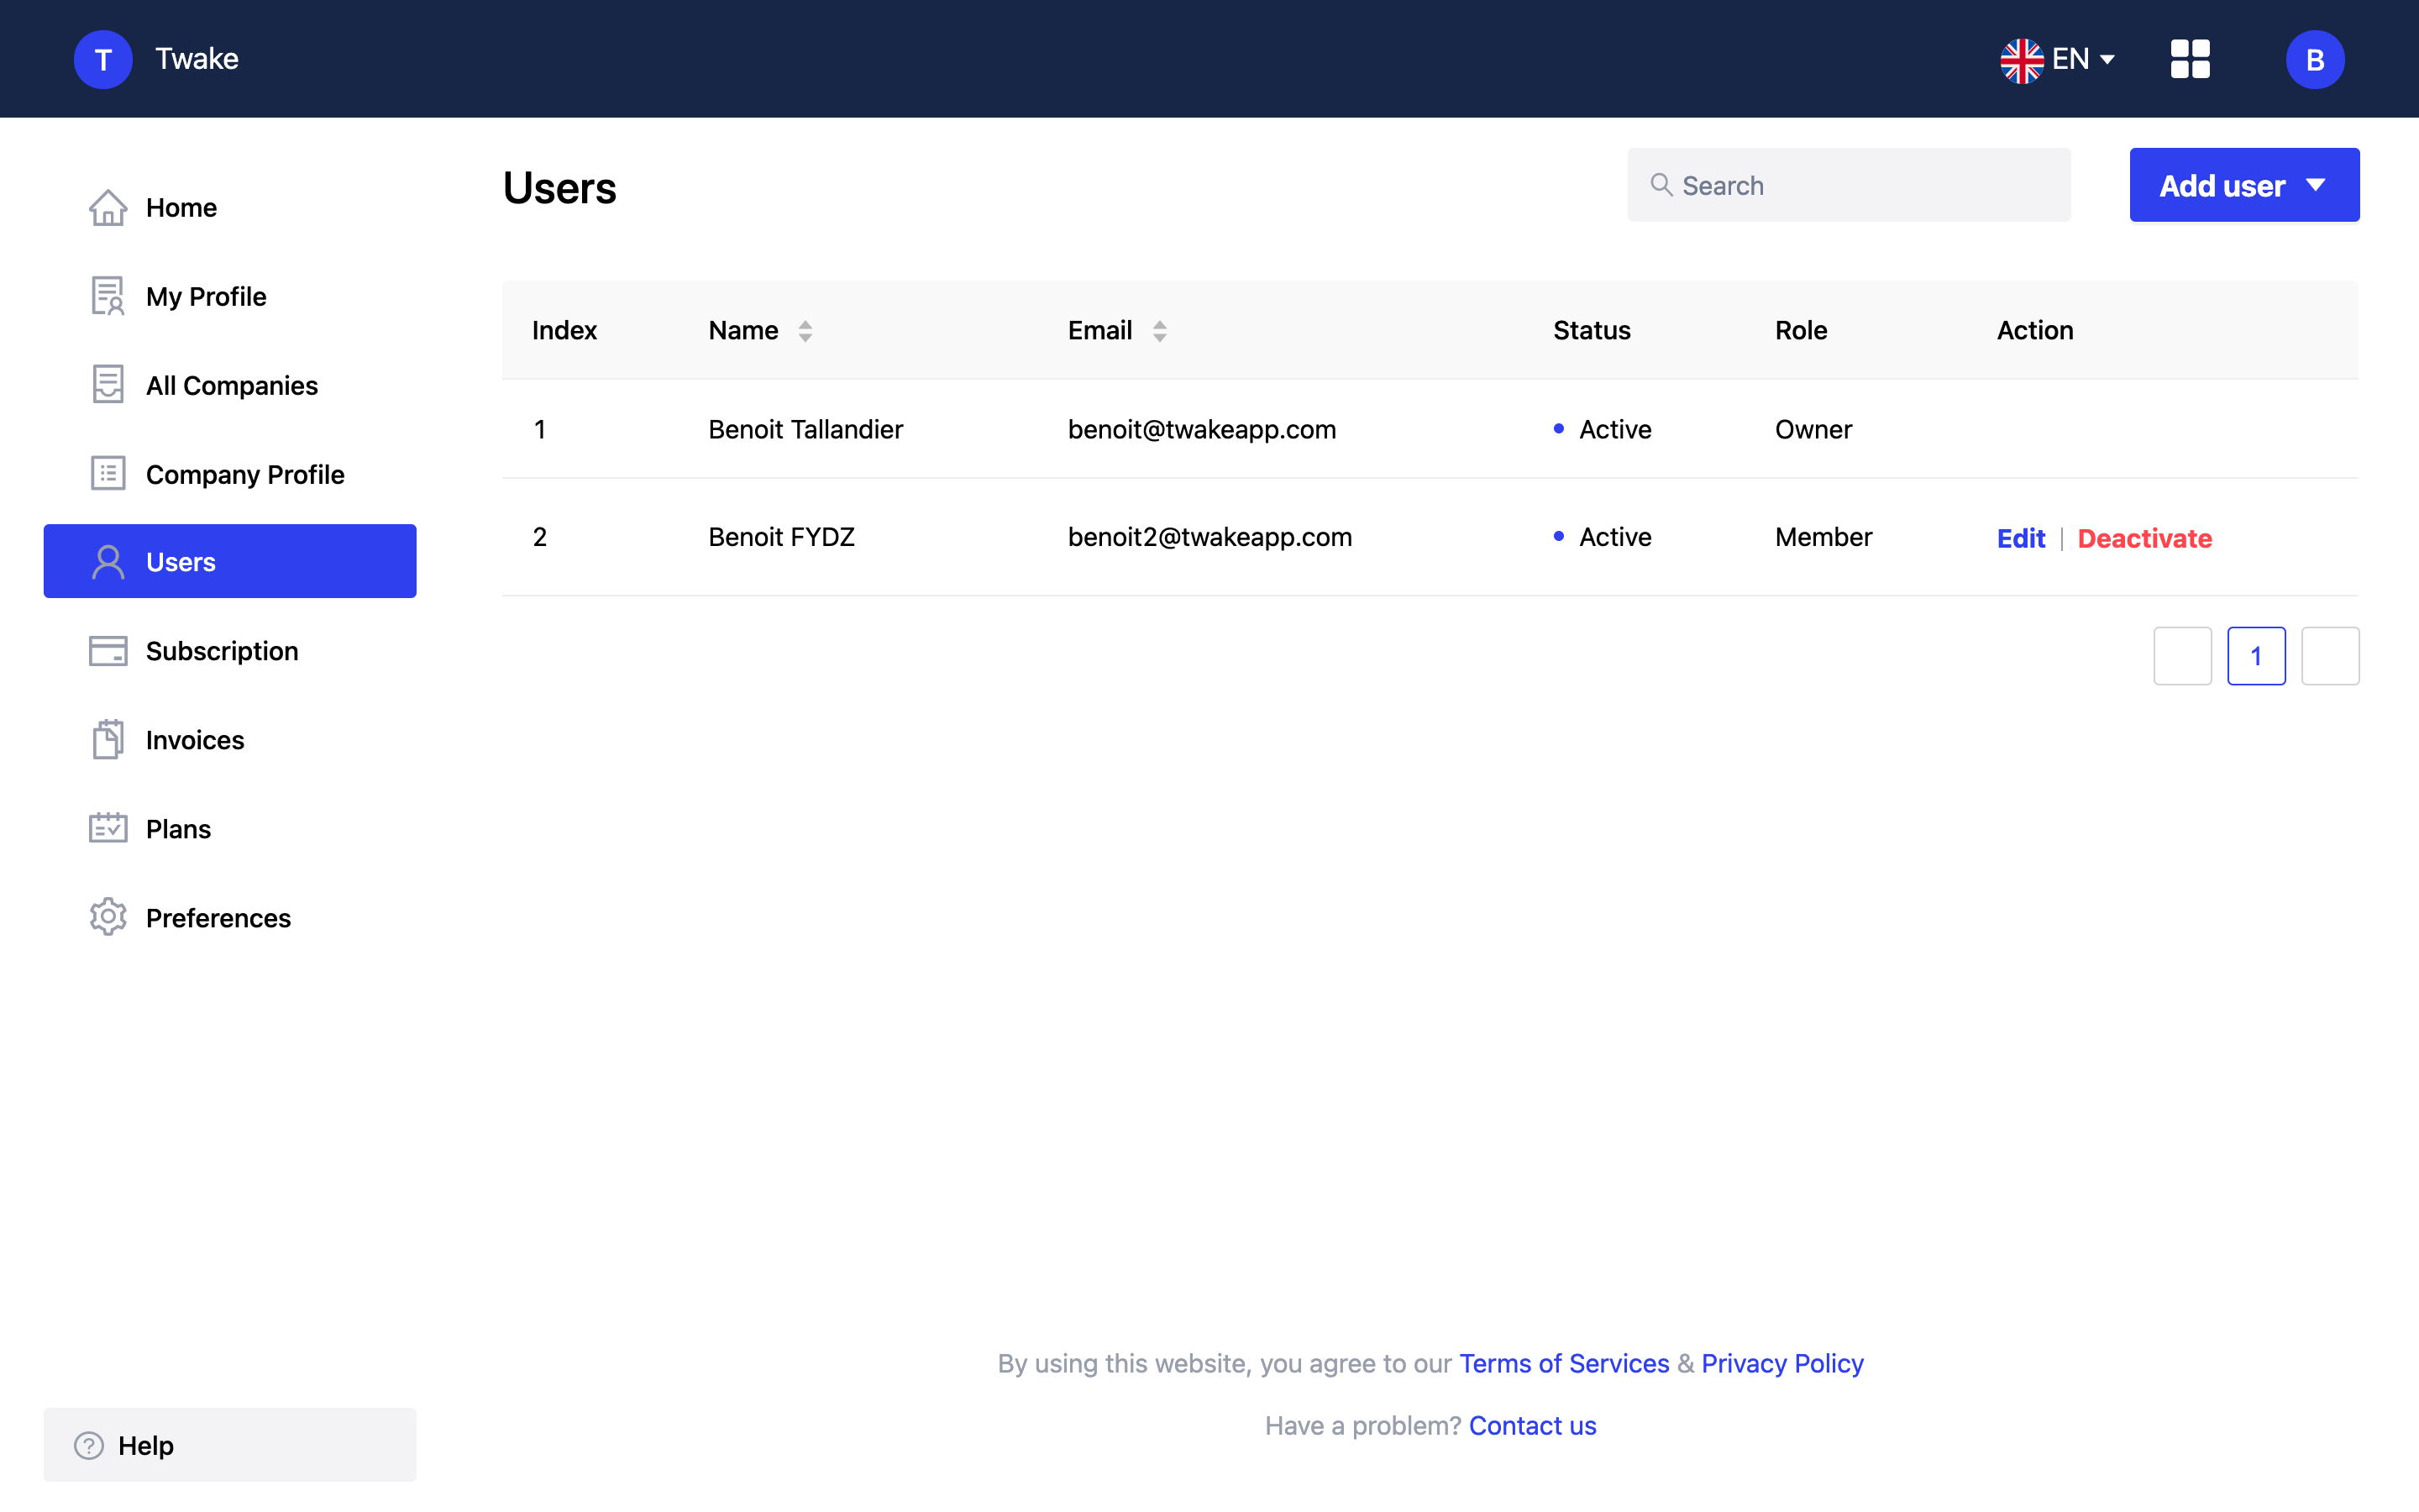Focus the Search users field
Viewport: 2419px width, 1512px height.
point(1848,185)
